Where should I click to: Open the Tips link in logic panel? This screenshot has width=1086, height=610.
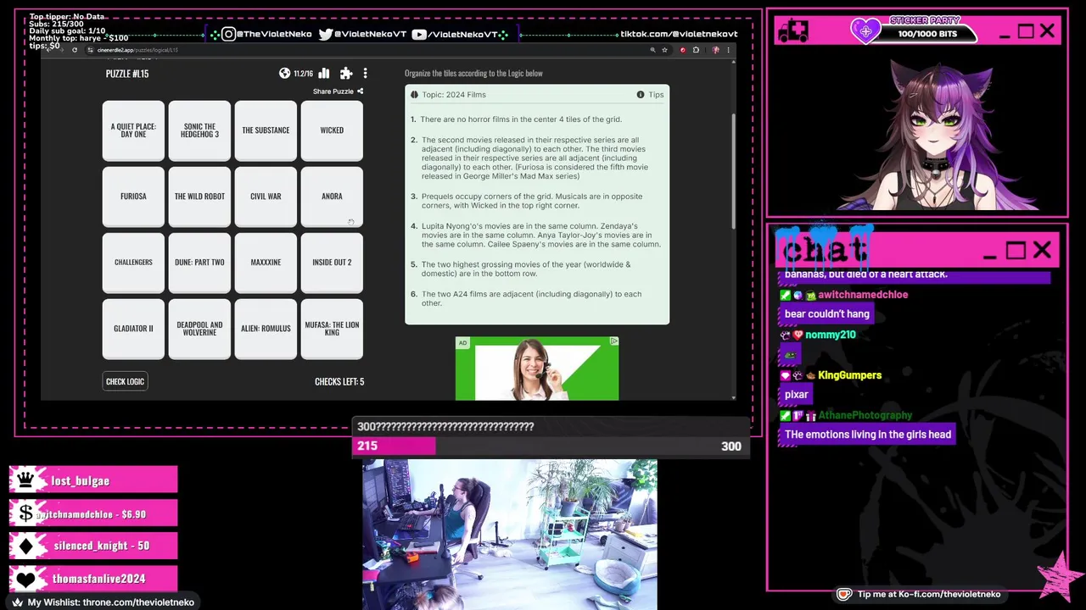click(656, 95)
